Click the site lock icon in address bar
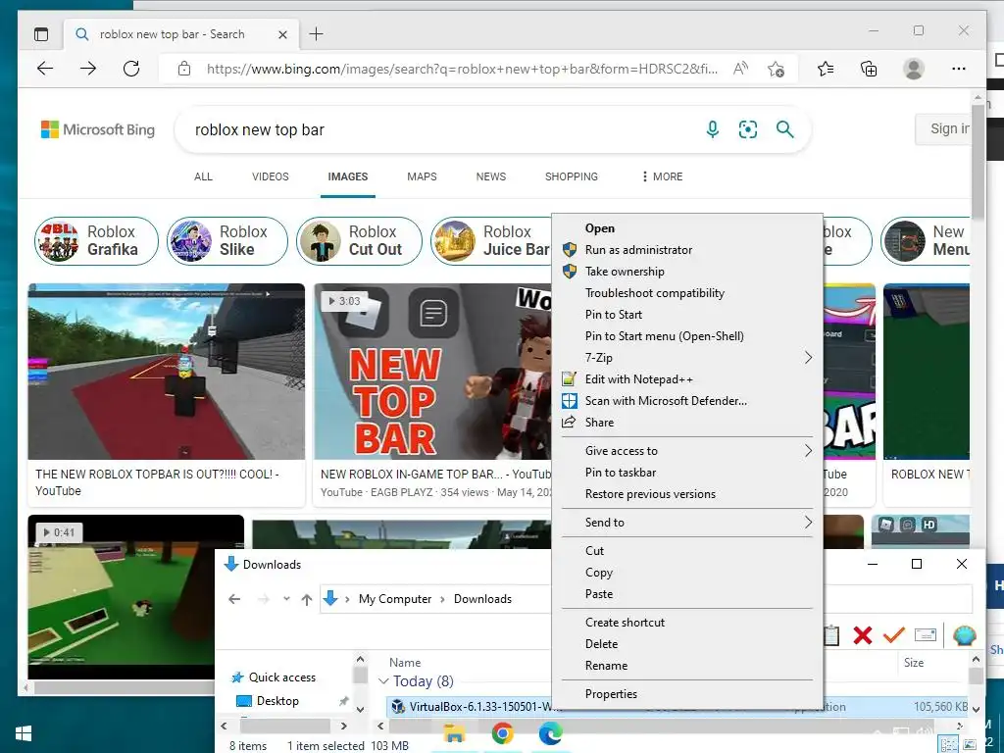Image resolution: width=1004 pixels, height=753 pixels. pos(183,69)
